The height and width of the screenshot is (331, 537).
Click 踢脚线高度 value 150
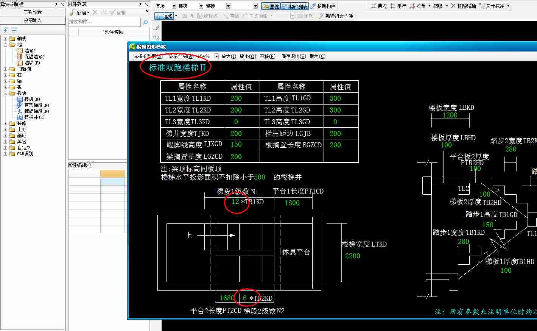[236, 144]
